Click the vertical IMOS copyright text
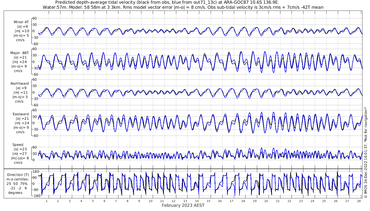This screenshot has height=211, width=370. 366,153
